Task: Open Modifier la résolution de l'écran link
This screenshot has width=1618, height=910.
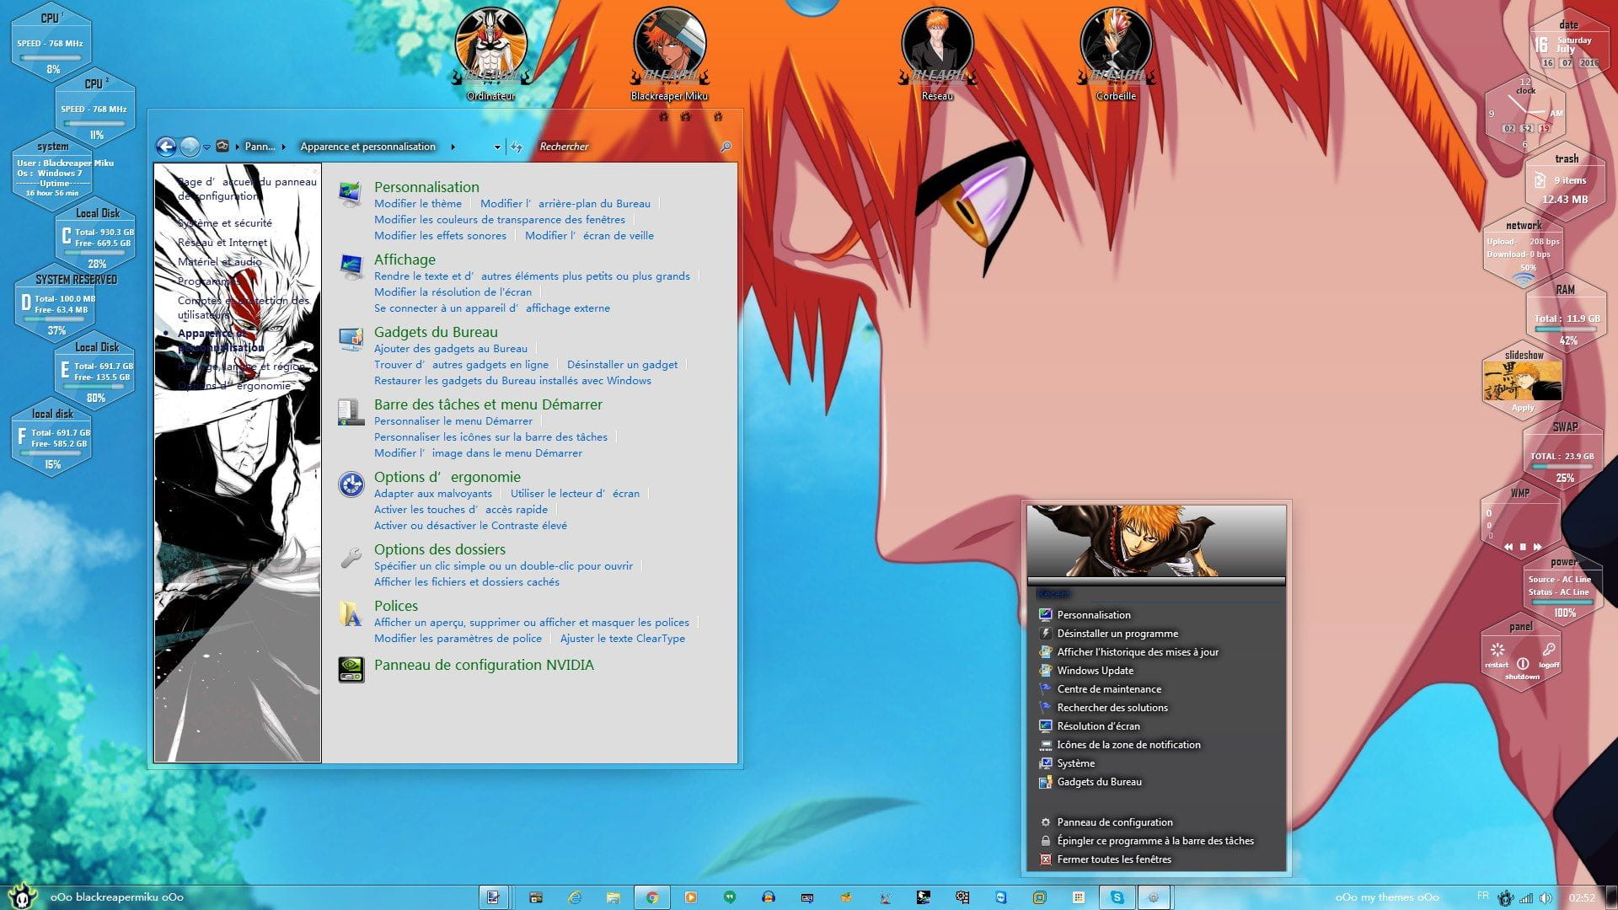Action: 453,292
